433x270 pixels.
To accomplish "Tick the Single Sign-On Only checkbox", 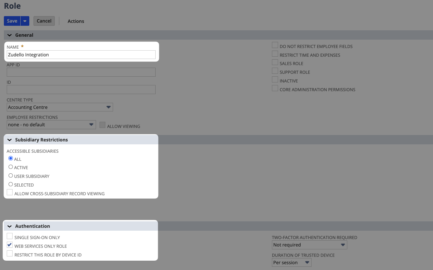I will pos(10,236).
